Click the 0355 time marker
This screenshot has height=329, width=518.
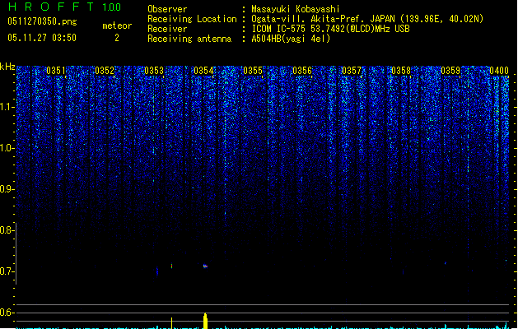[253, 71]
